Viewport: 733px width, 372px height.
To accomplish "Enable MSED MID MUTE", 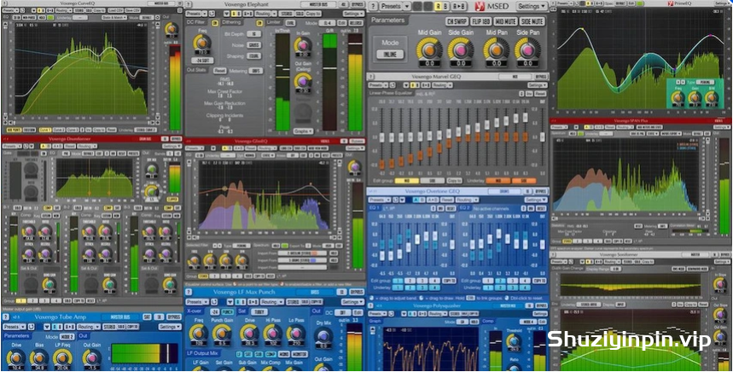I will (505, 21).
